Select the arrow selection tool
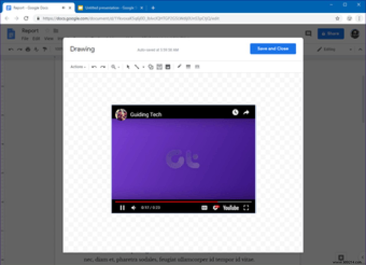 coord(128,67)
